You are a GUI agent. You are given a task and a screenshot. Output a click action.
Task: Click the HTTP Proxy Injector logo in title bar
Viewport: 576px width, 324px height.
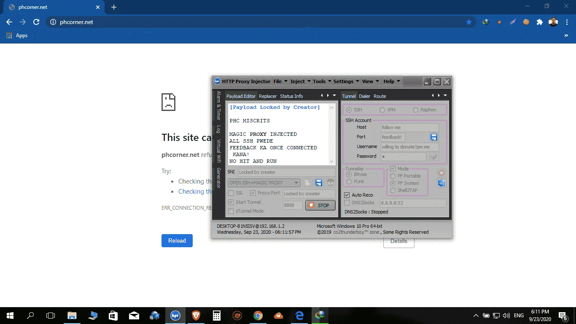pos(217,81)
